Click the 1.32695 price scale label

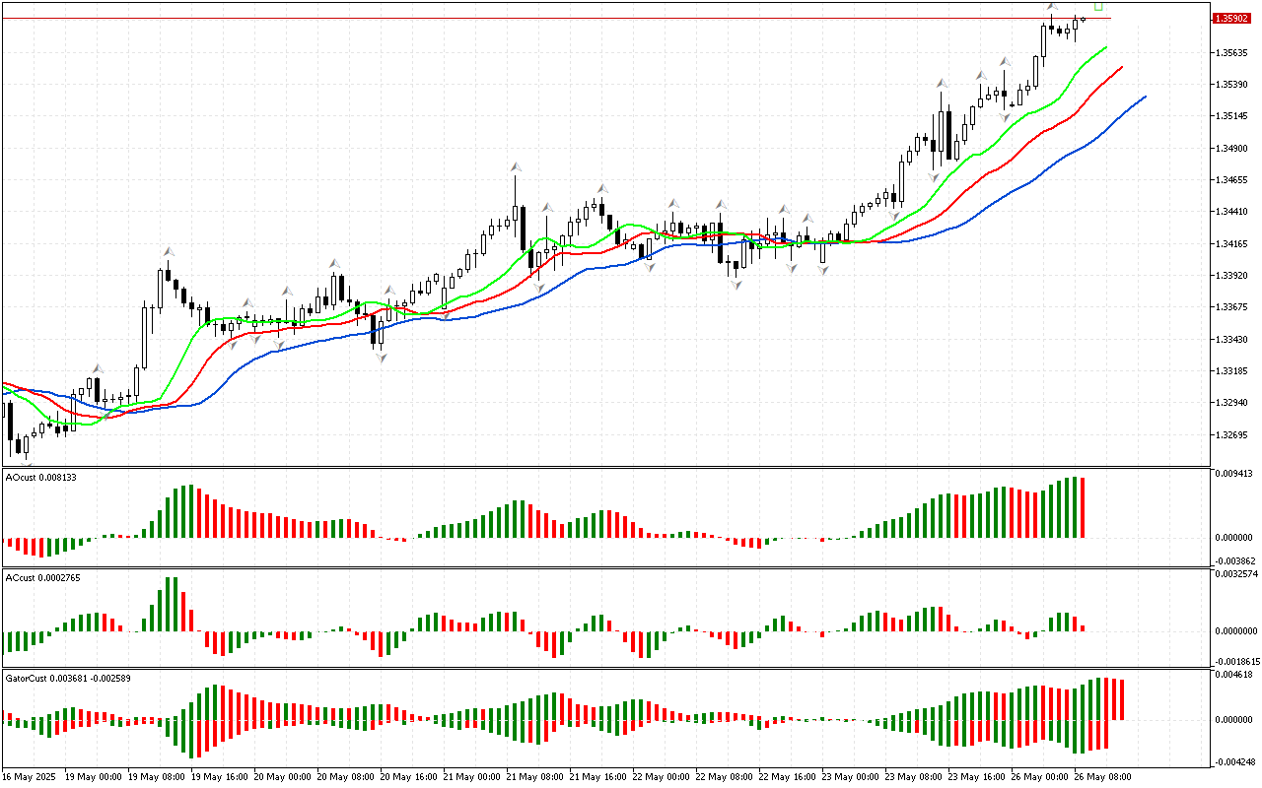click(x=1233, y=435)
